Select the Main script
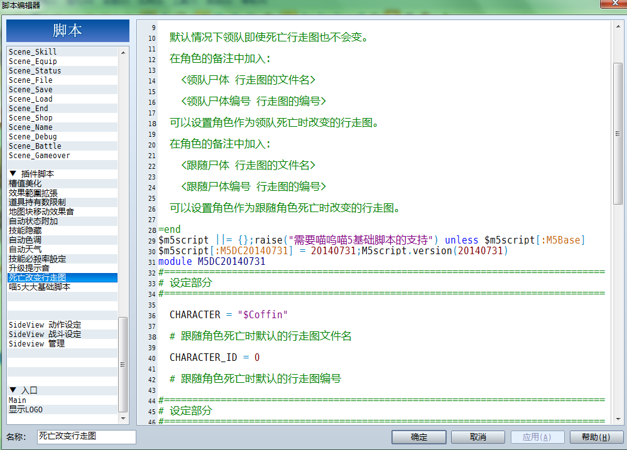This screenshot has width=627, height=450. pyautogui.click(x=63, y=400)
